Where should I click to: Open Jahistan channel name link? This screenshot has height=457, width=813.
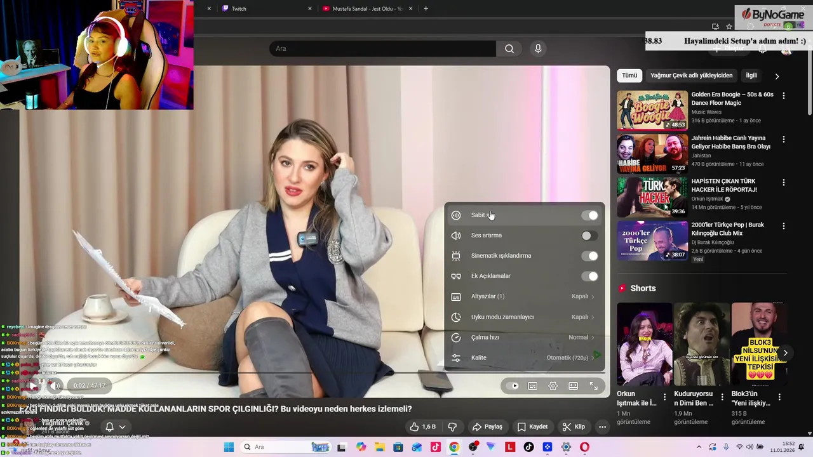click(x=702, y=156)
